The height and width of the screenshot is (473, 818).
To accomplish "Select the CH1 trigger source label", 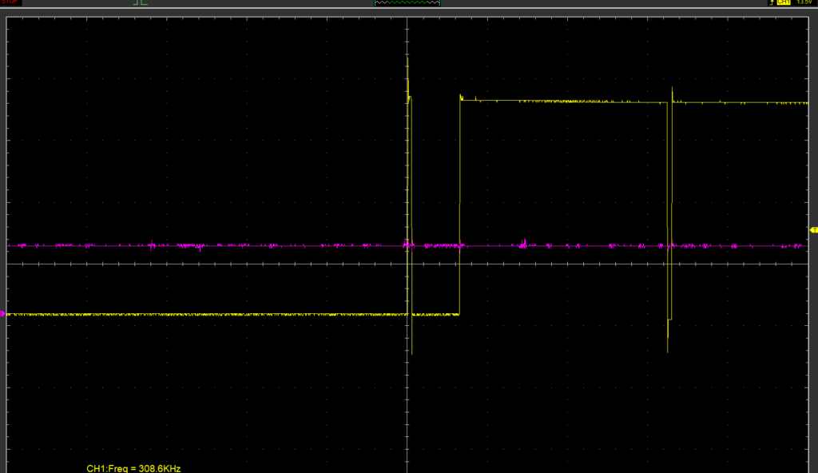I will [783, 3].
